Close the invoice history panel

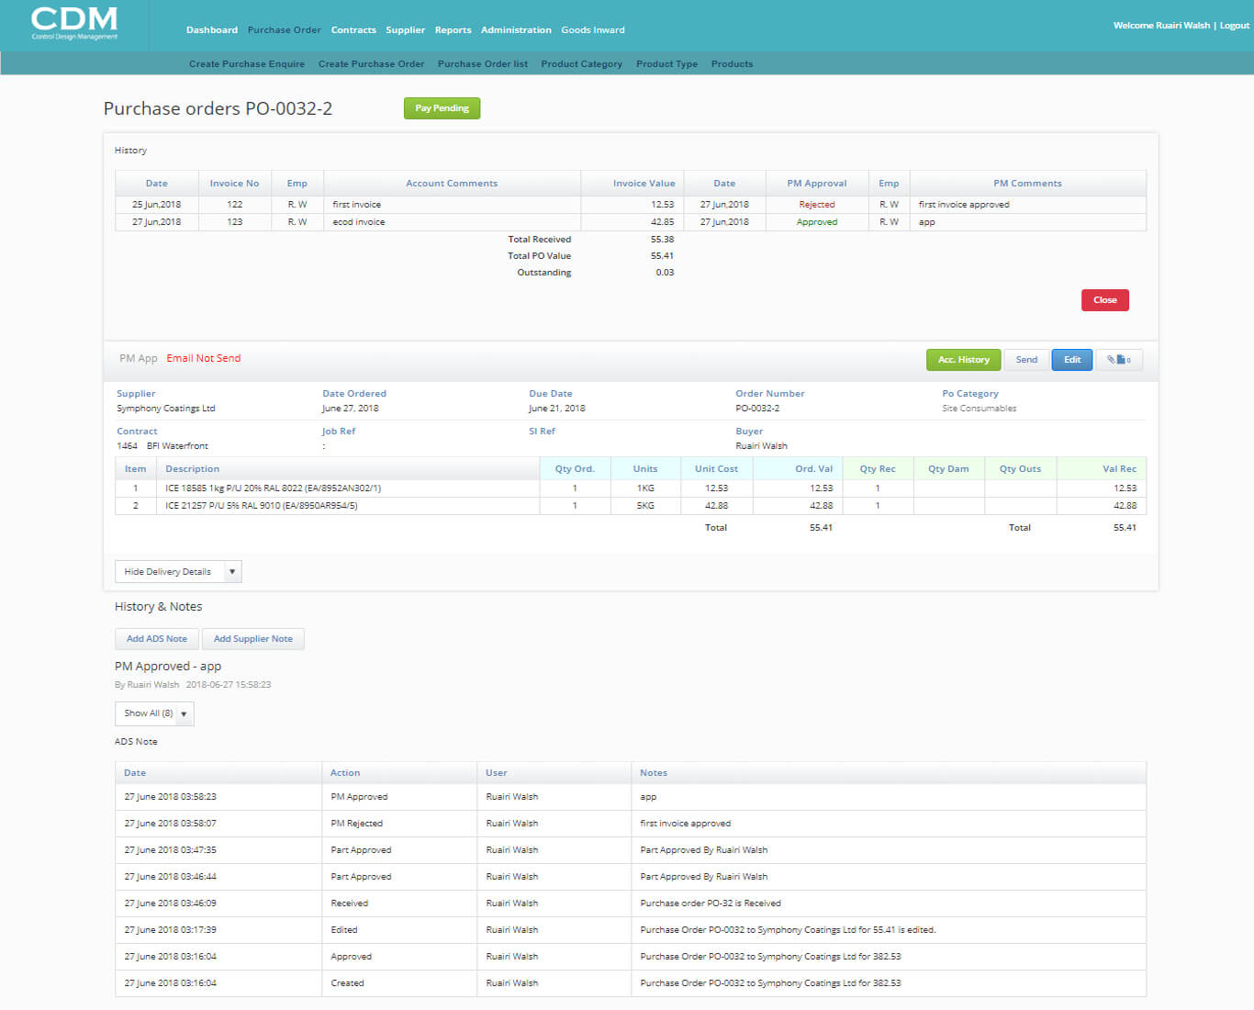pyautogui.click(x=1104, y=300)
